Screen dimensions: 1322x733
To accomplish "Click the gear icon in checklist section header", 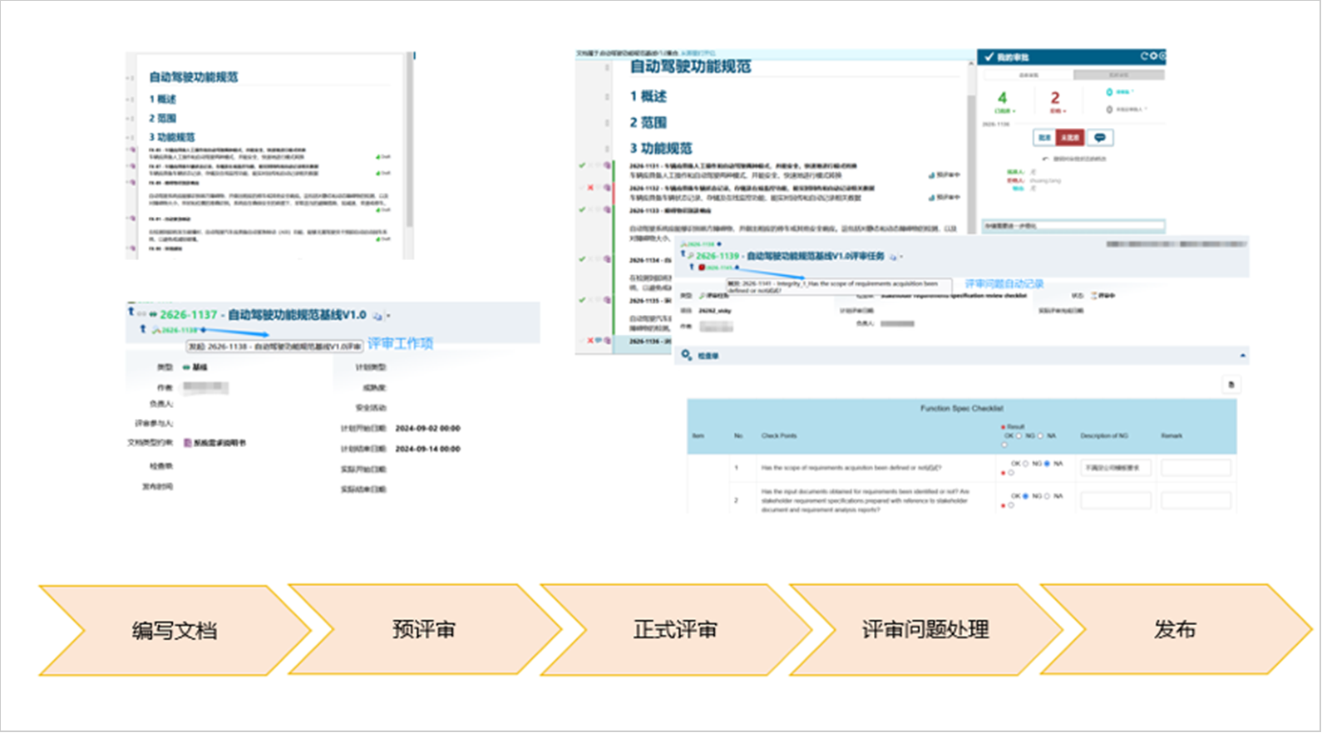I will coord(686,355).
